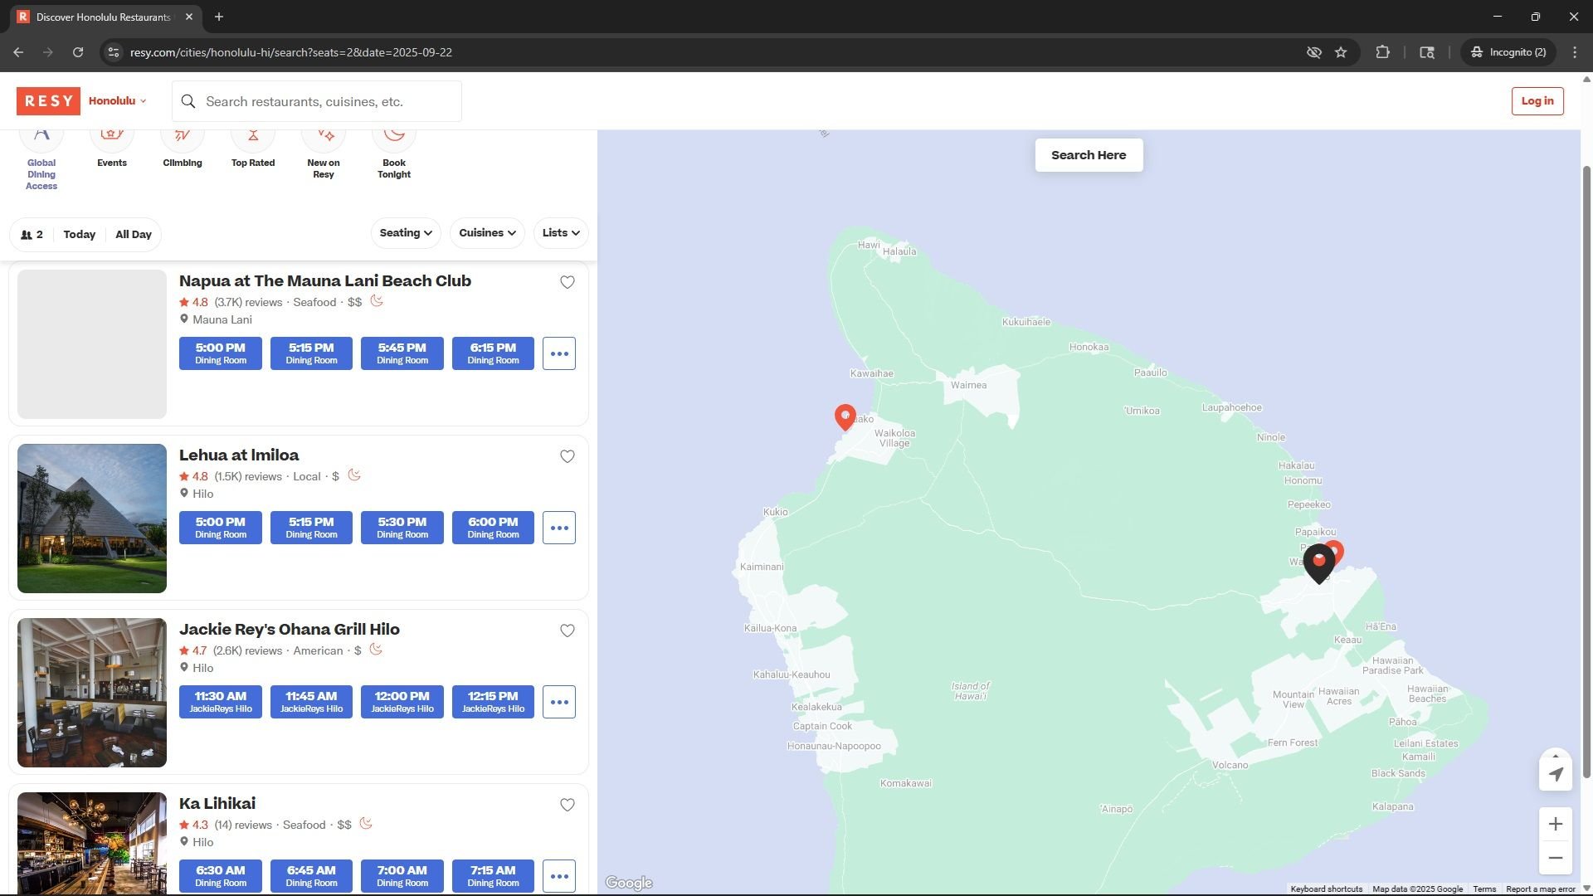Image resolution: width=1593 pixels, height=896 pixels.
Task: Click the Log in button
Action: (x=1537, y=101)
